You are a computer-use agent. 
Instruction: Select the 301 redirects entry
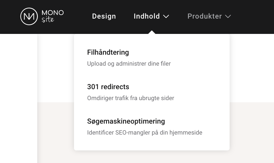[x=108, y=87]
